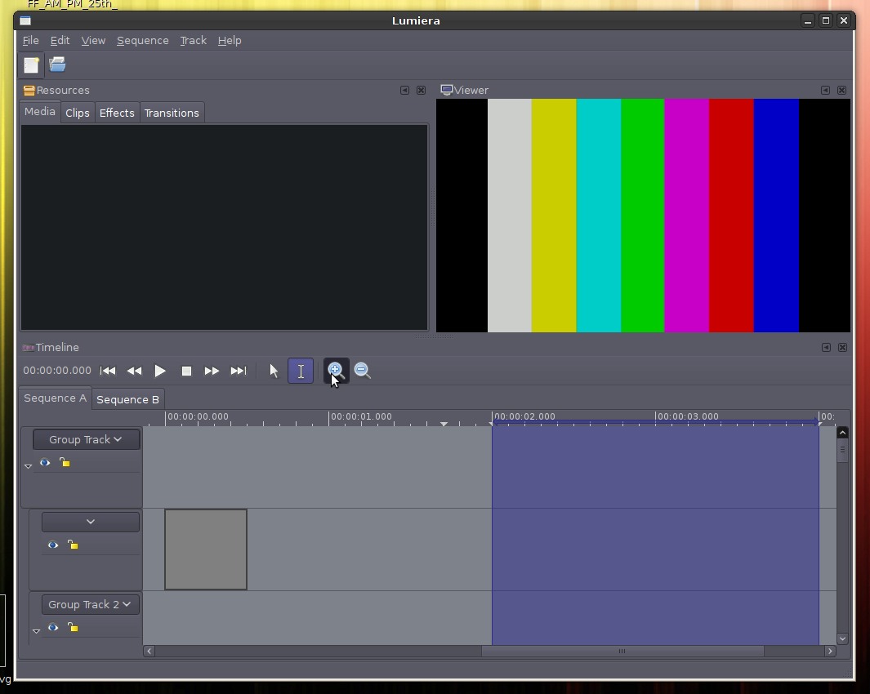
Task: Click the timeline zoom in magnifier
Action: [x=335, y=370]
